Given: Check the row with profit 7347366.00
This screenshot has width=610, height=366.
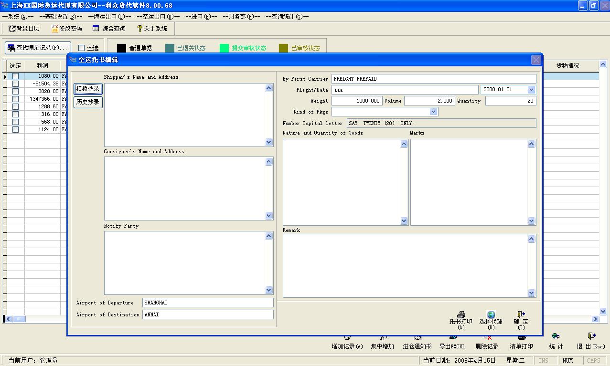Looking at the screenshot, I should tap(15, 99).
